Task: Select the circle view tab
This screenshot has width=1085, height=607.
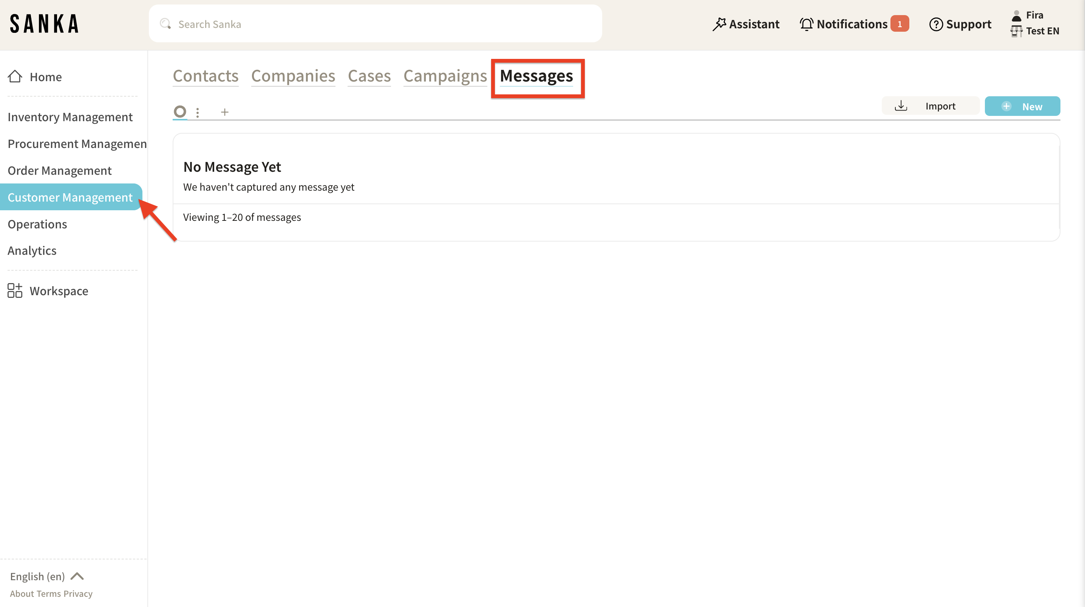Action: (x=180, y=112)
